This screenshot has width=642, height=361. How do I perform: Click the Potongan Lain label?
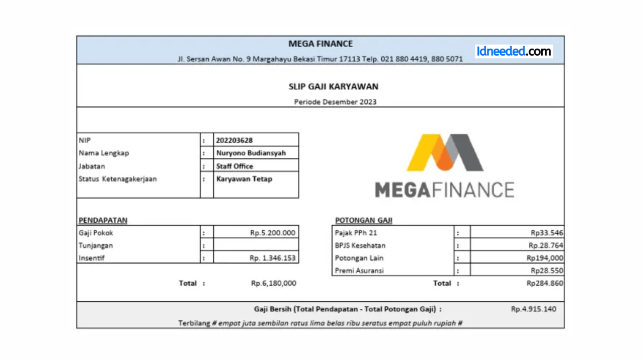359,258
